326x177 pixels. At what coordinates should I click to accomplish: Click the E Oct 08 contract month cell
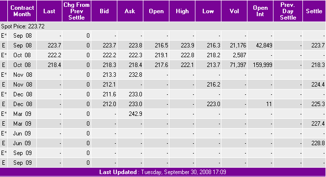[x=22, y=65]
